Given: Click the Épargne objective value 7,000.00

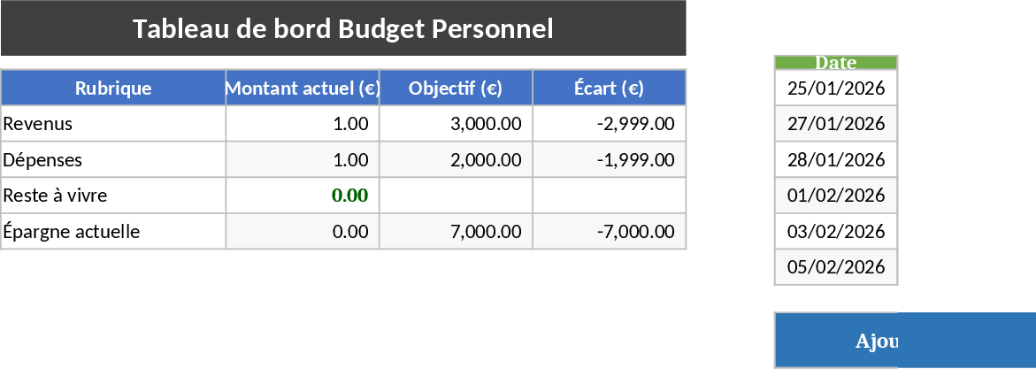Looking at the screenshot, I should click(x=456, y=232).
